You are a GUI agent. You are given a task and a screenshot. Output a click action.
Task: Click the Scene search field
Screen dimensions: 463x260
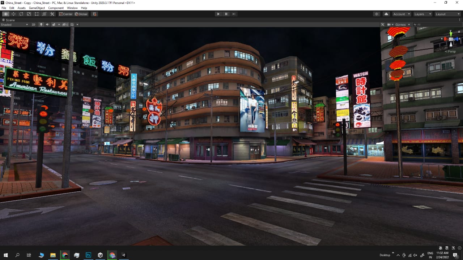pyautogui.click(x=438, y=25)
